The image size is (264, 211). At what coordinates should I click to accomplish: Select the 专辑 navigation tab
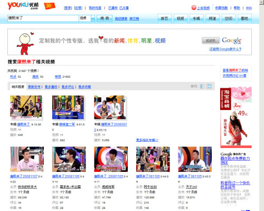pos(196,19)
